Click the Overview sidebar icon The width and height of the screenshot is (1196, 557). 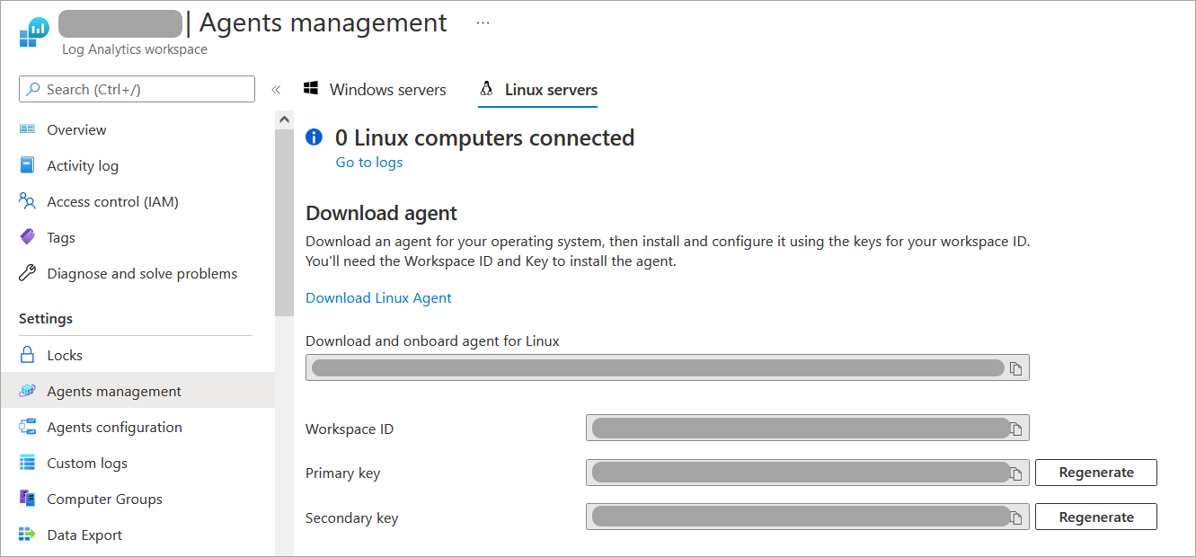27,129
